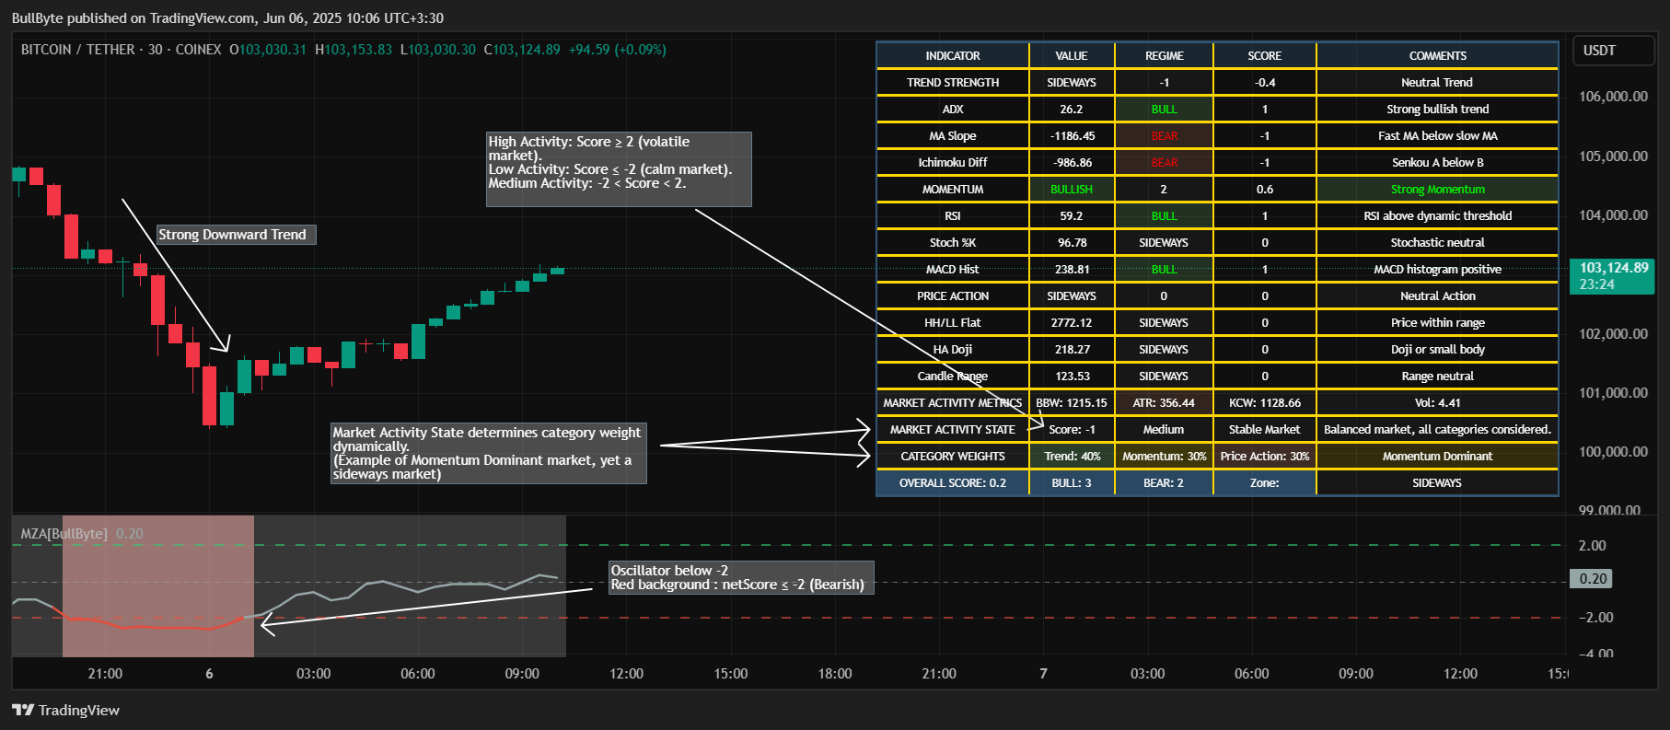
Task: Click the 18:00 time axis label
Action: pyautogui.click(x=835, y=674)
